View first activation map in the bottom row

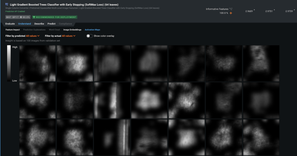(x=37, y=137)
